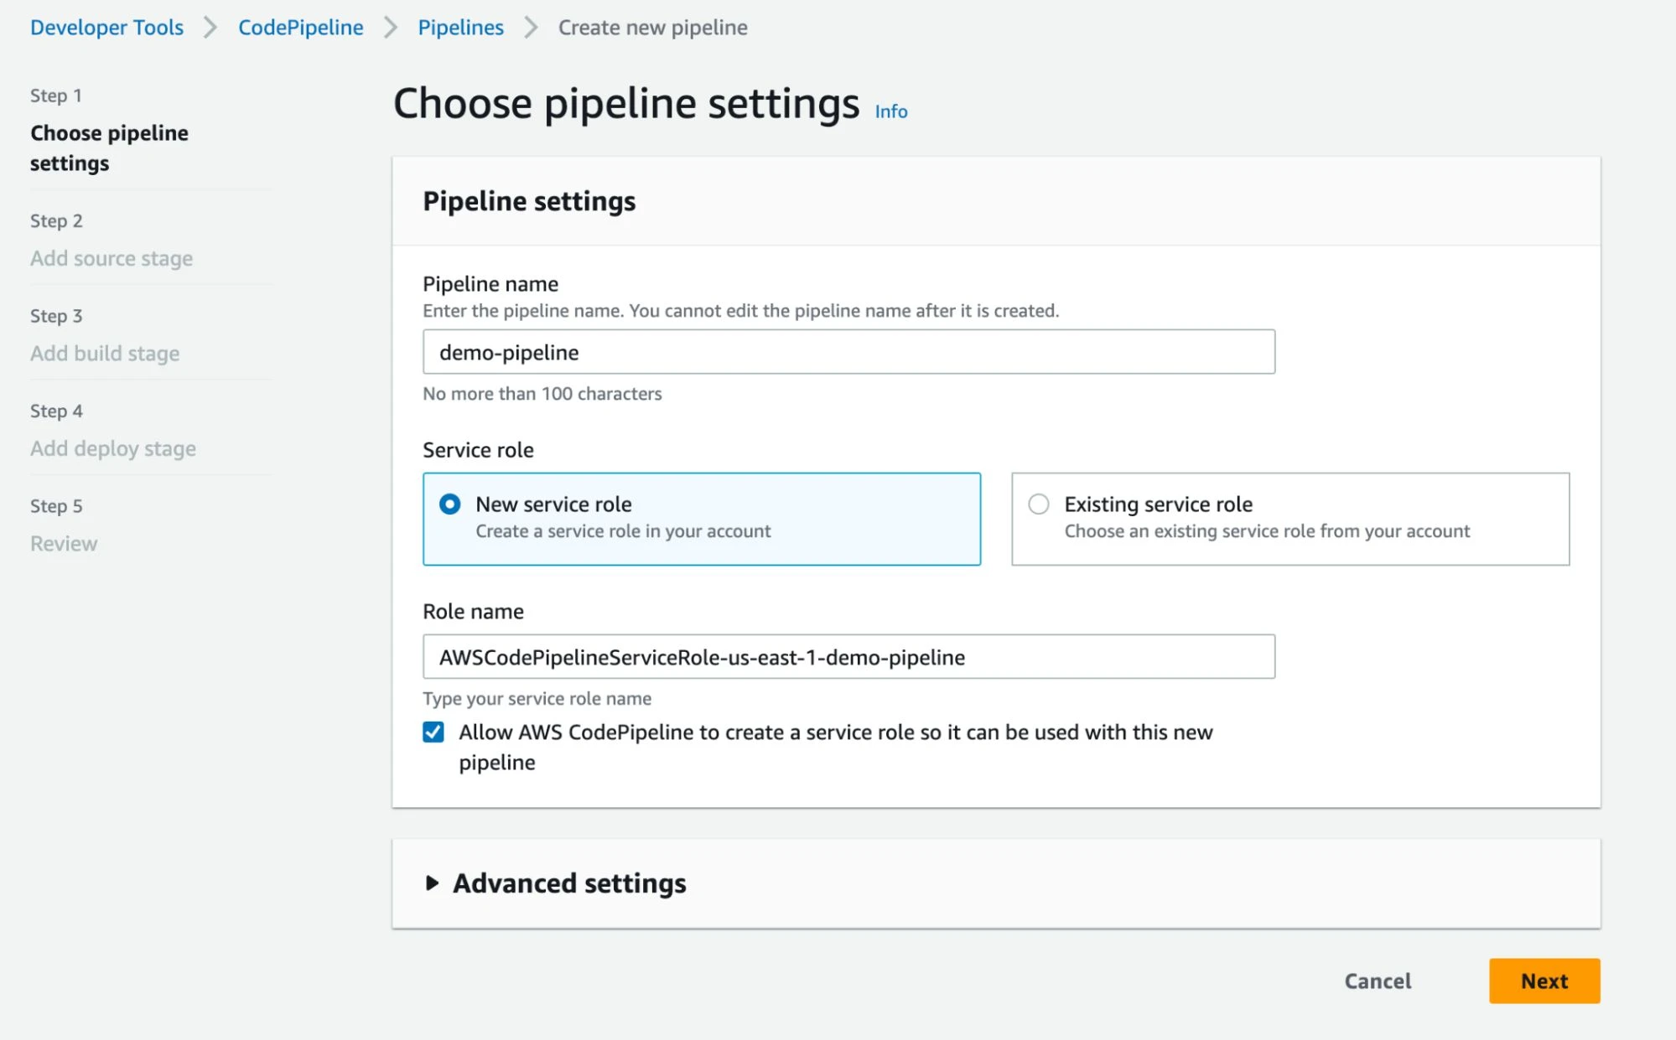1676x1040 pixels.
Task: Open Step 3 Add build stage
Action: click(x=104, y=353)
